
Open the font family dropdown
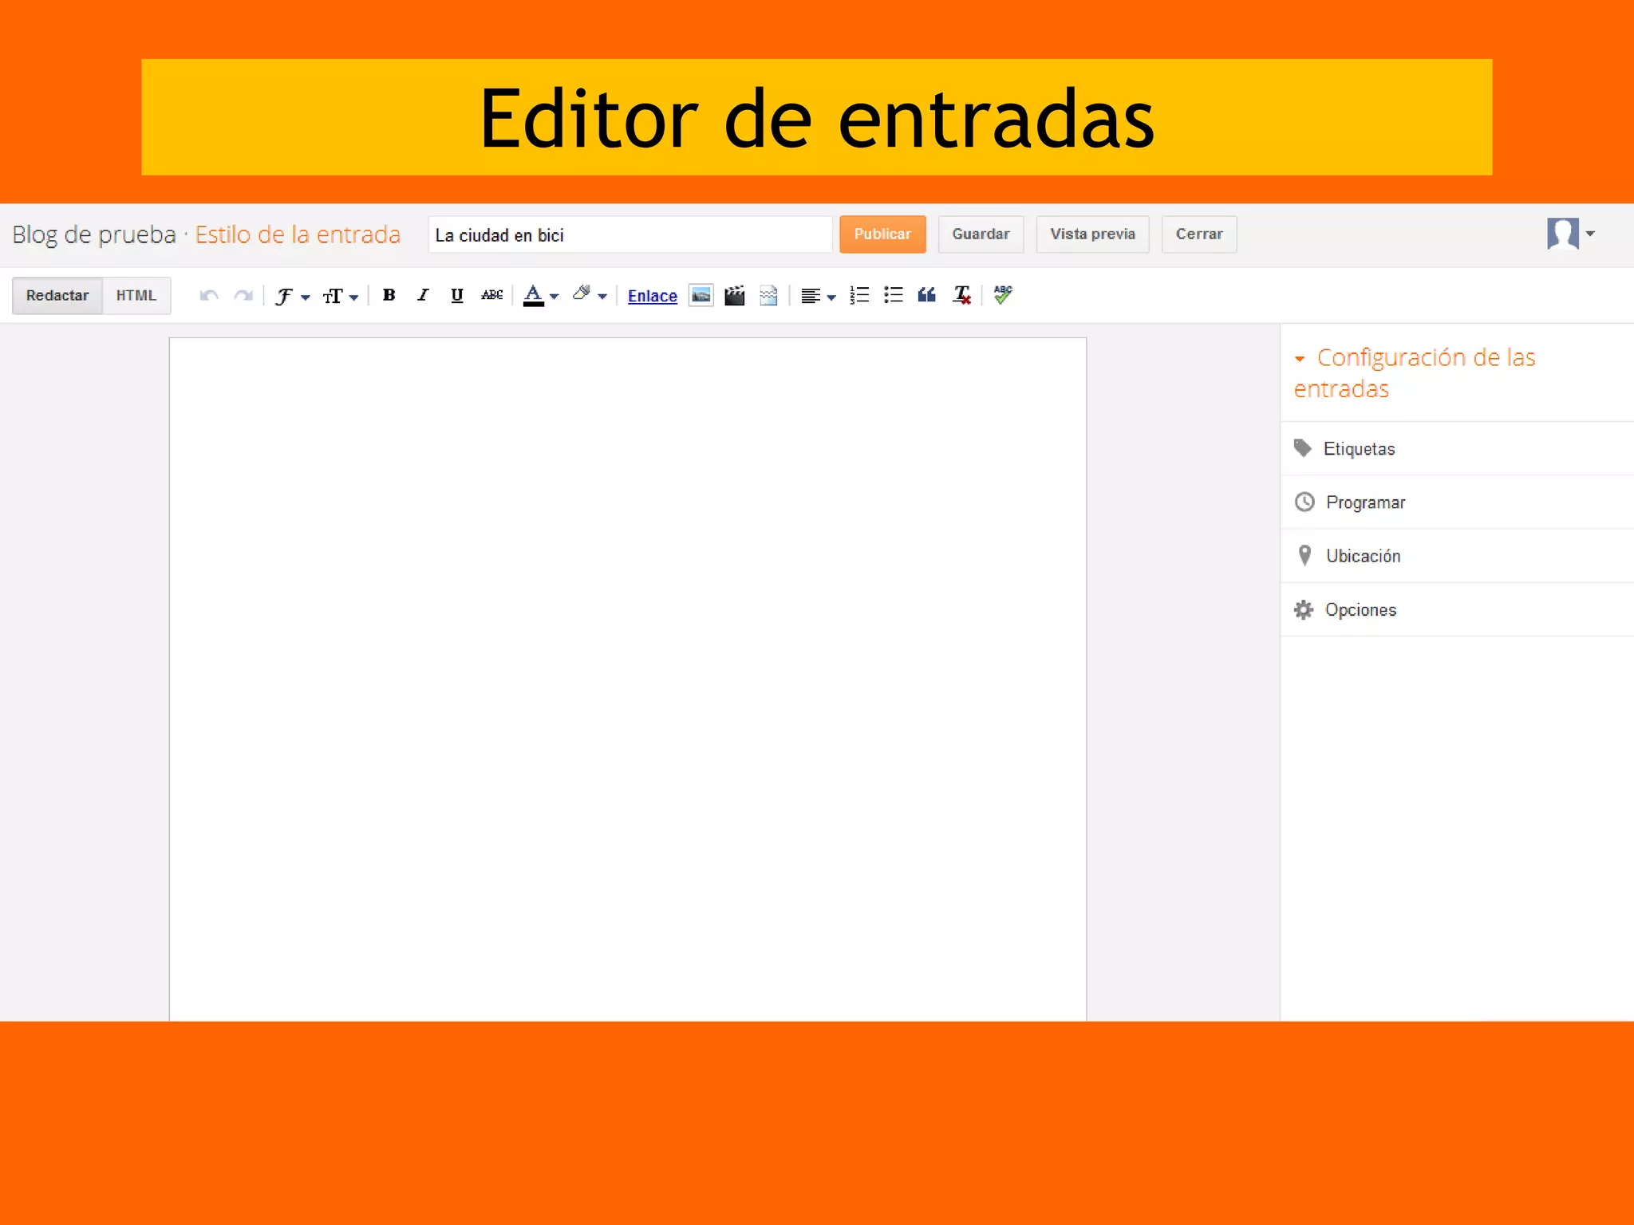tap(292, 296)
